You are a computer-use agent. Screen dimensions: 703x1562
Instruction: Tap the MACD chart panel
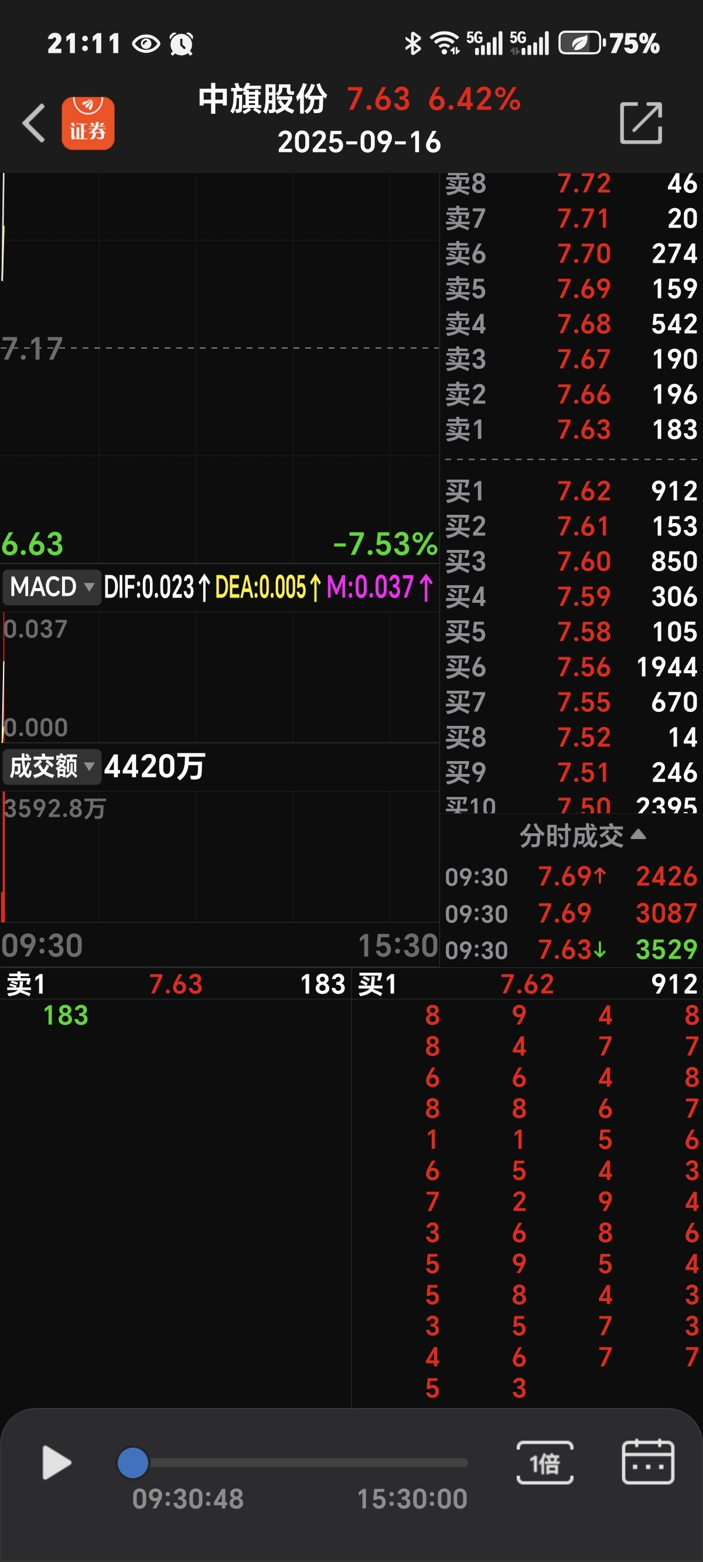pos(219,677)
